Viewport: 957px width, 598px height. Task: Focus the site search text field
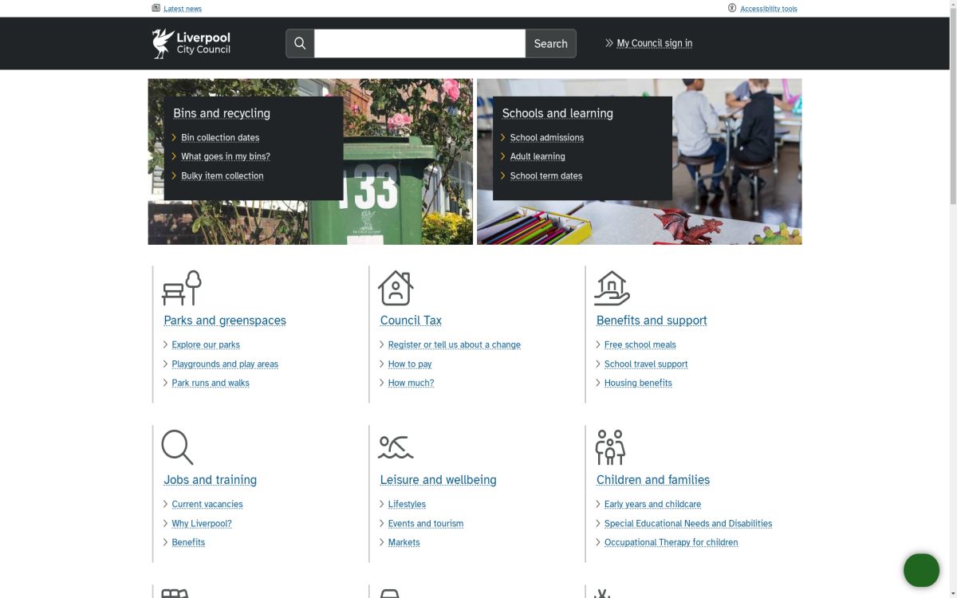(419, 44)
